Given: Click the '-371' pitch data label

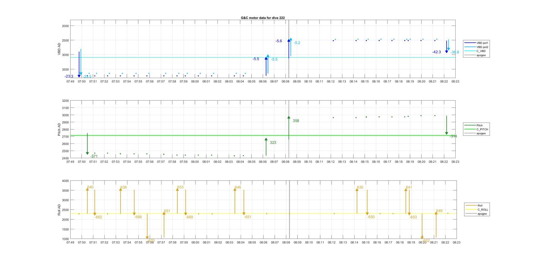Looking at the screenshot, I should [x=94, y=156].
